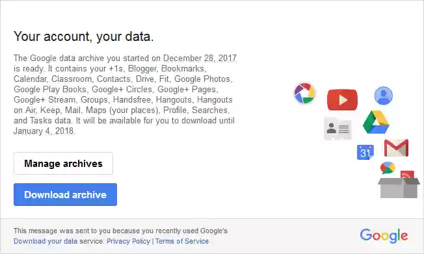Click the Picasa pinwheel icon
Image resolution: width=424 pixels, height=254 pixels.
(304, 94)
